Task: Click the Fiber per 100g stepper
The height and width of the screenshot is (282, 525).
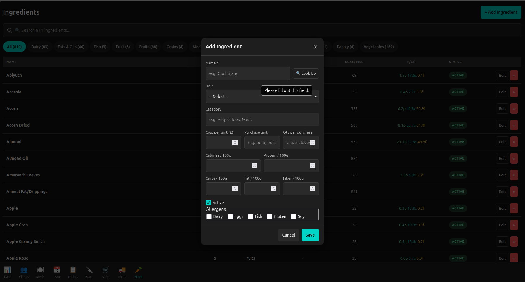Action: click(x=313, y=189)
